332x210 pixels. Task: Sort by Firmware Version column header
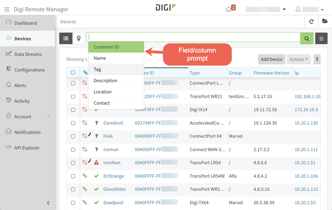point(271,73)
